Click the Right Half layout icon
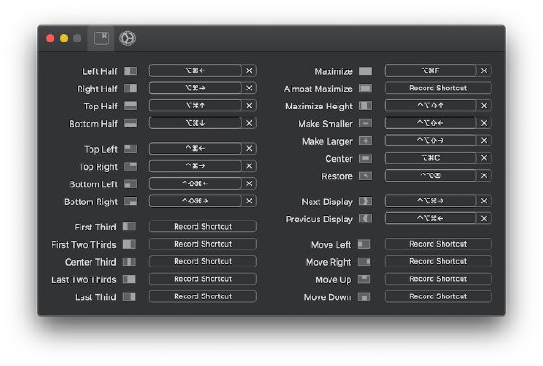543x366 pixels. 130,89
